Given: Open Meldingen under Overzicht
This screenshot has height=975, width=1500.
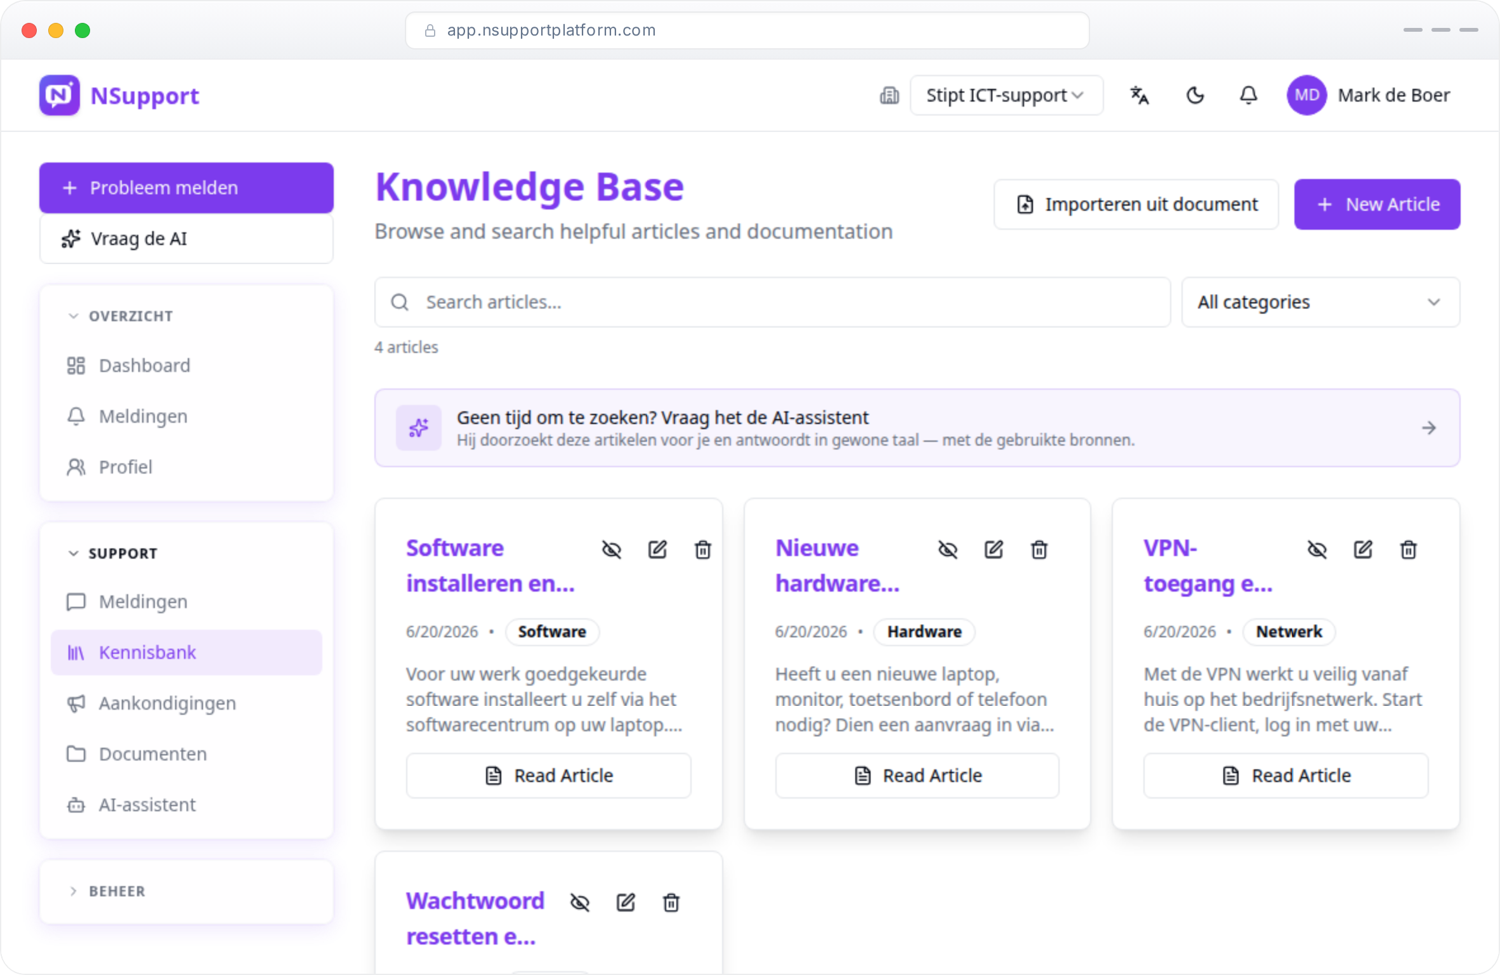Looking at the screenshot, I should [187, 416].
